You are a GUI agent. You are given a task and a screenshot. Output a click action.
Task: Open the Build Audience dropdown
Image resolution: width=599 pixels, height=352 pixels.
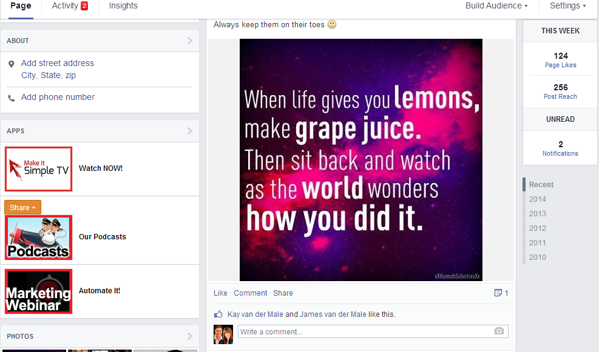point(496,5)
